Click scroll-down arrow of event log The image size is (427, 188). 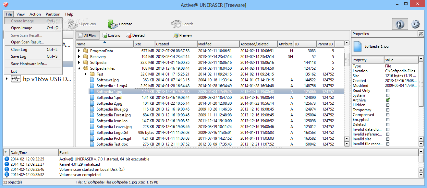click(x=421, y=175)
